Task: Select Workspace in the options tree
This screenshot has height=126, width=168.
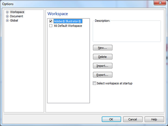Action: pos(17,12)
